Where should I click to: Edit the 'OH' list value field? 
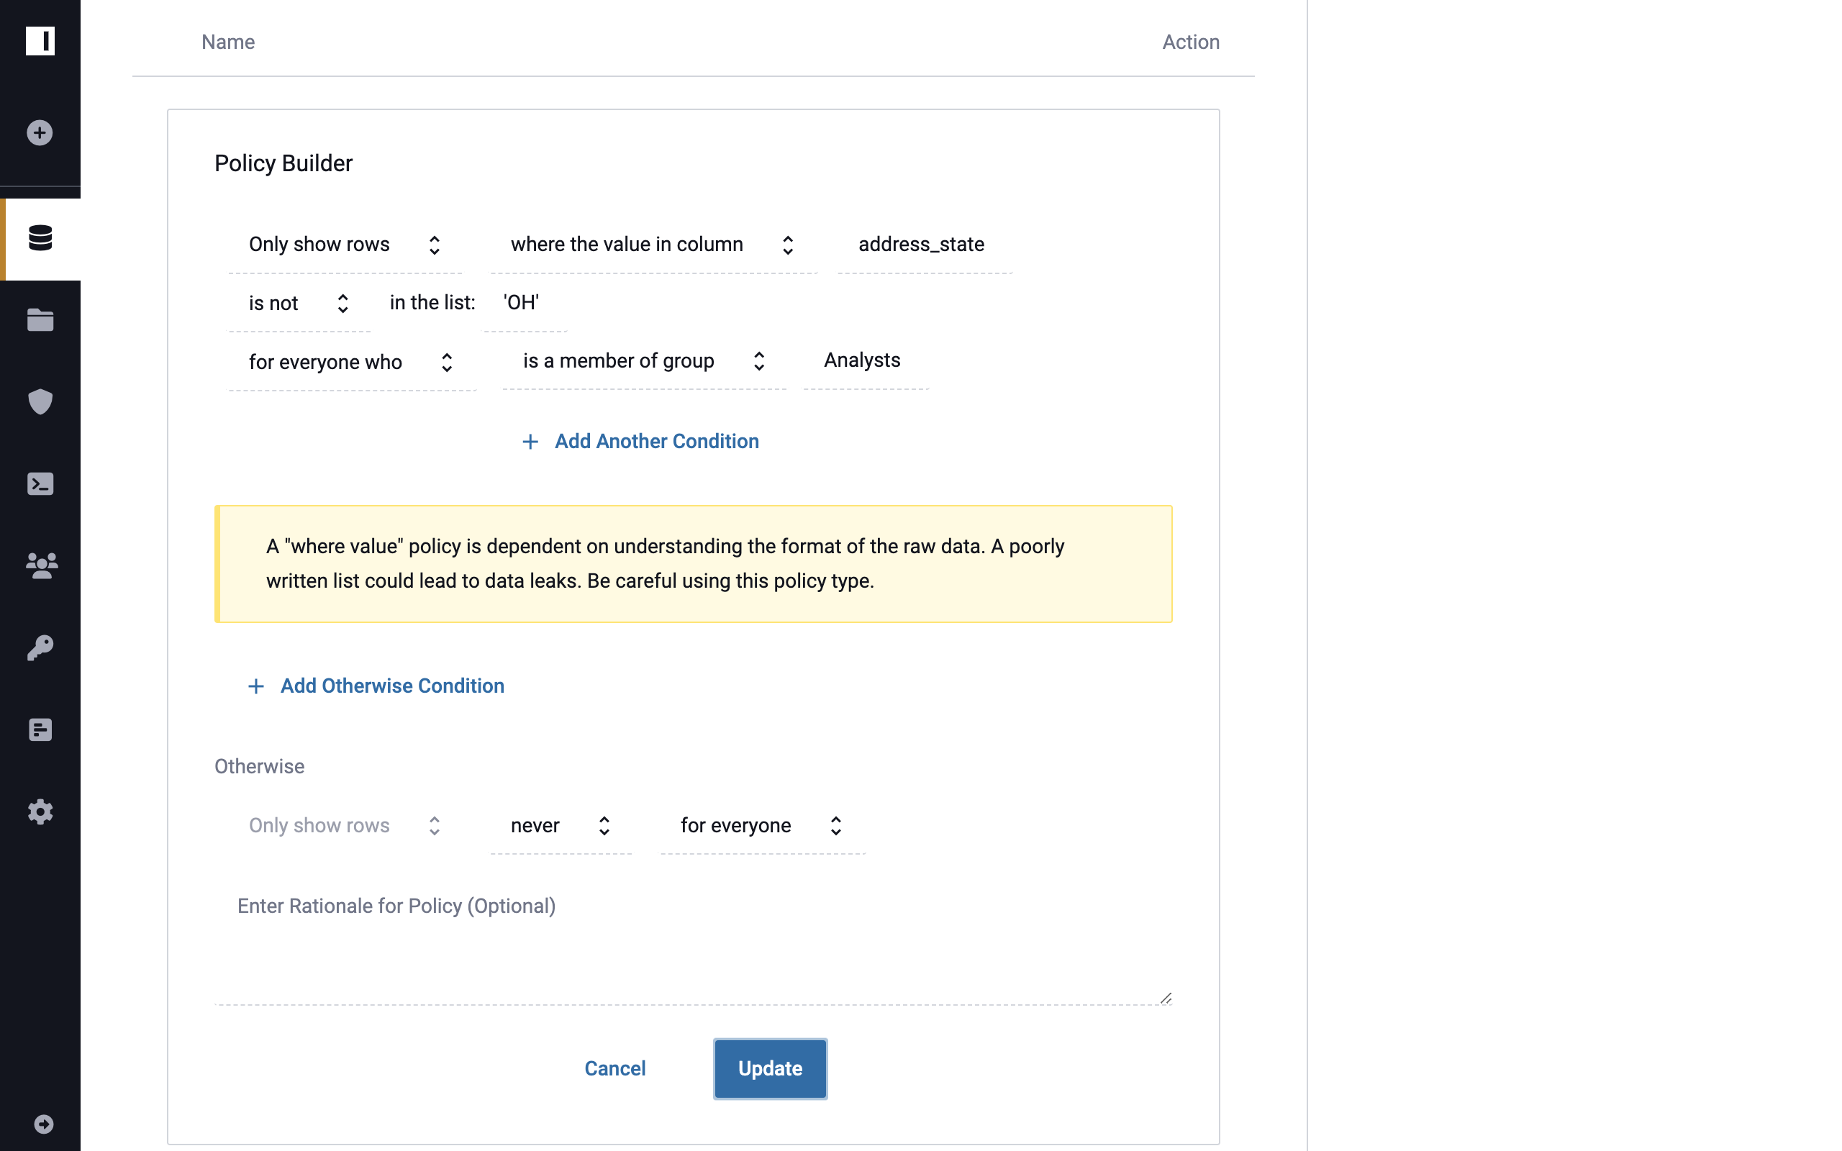pyautogui.click(x=525, y=303)
